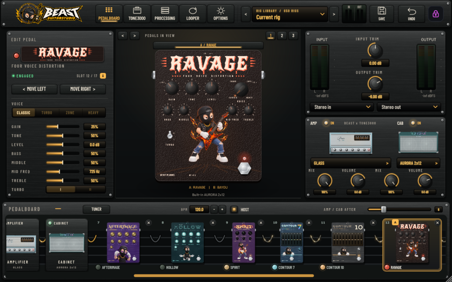Viewport: 452px width, 282px height.
Task: Click the amp Mix knob
Action: click(324, 181)
